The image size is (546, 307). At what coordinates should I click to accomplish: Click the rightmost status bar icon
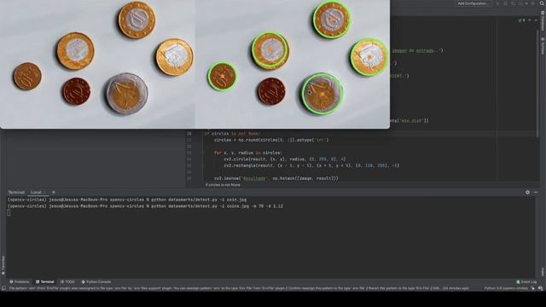point(540,288)
